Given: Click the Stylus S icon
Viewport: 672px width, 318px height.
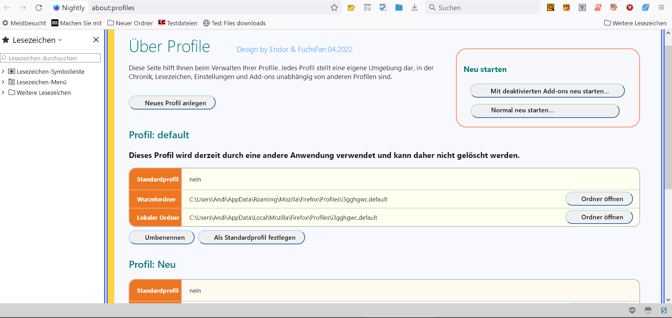Looking at the screenshot, I should click(x=664, y=310).
